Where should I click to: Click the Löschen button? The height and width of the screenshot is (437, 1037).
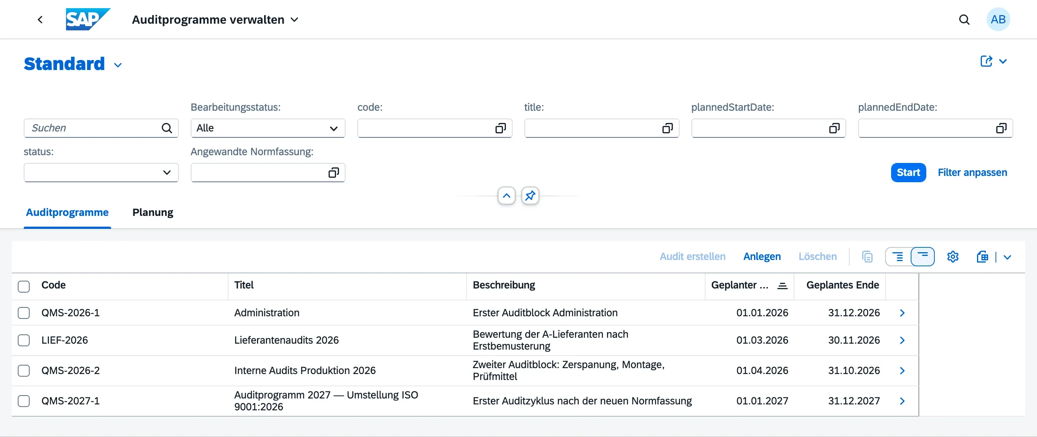[x=817, y=256]
